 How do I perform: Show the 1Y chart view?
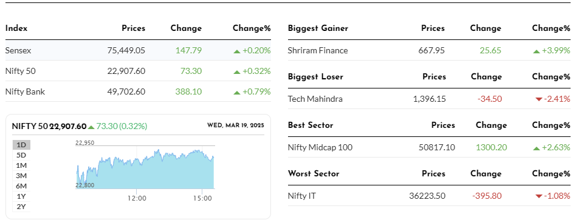(x=21, y=196)
